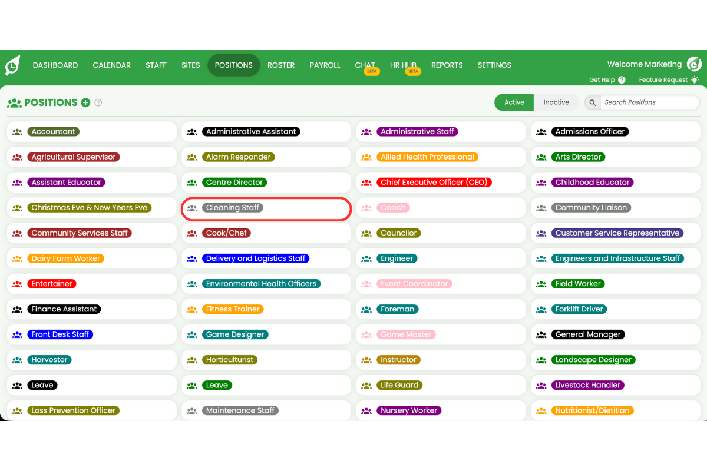This screenshot has width=707, height=471.
Task: Navigate to the SETTINGS tab
Action: [x=494, y=65]
